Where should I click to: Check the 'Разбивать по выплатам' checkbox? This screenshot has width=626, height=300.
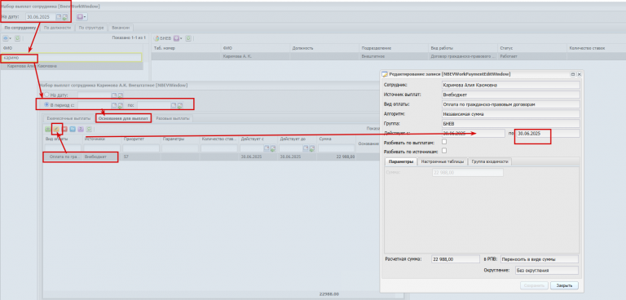point(444,142)
